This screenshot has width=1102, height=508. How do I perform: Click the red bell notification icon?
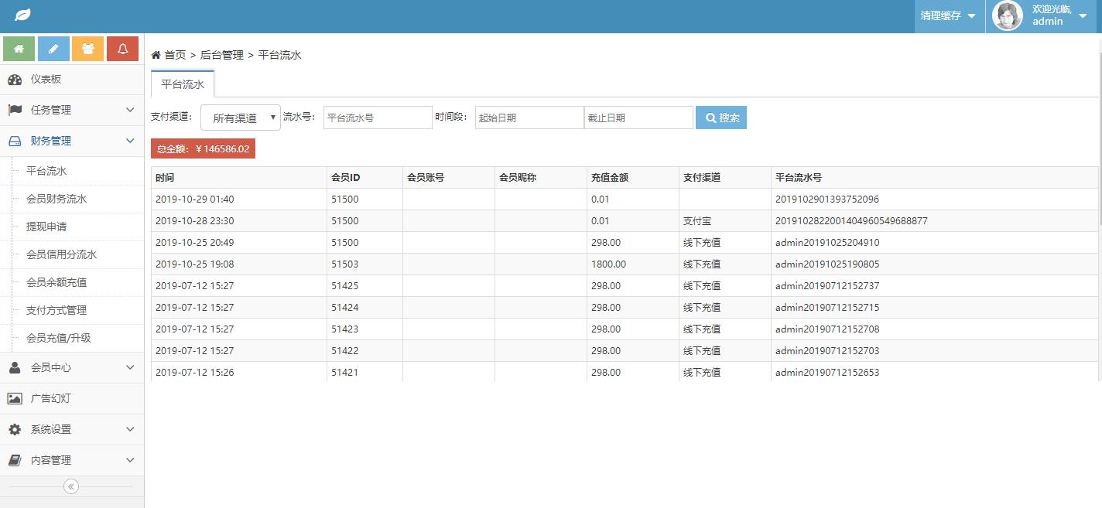pos(122,48)
